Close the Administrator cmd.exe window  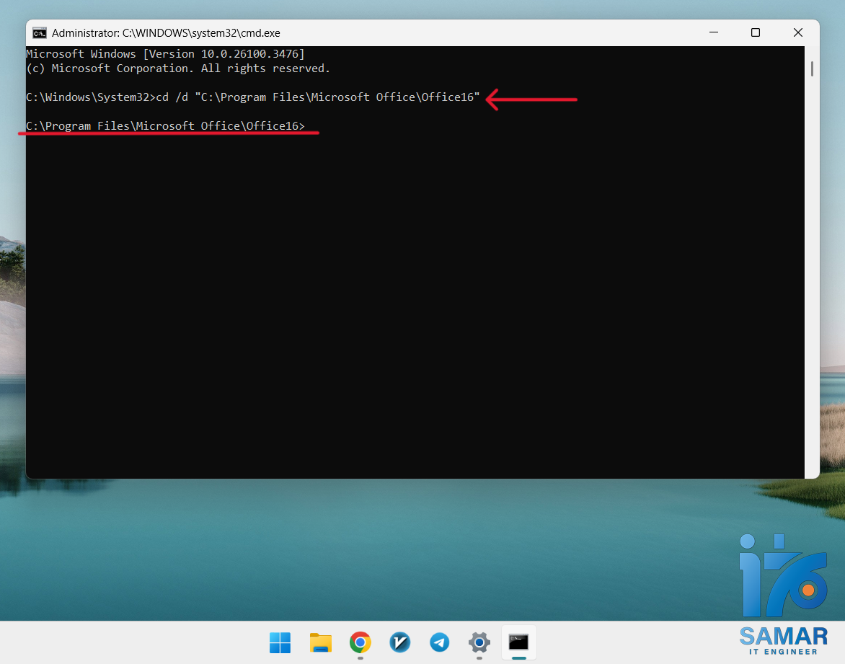click(x=797, y=32)
